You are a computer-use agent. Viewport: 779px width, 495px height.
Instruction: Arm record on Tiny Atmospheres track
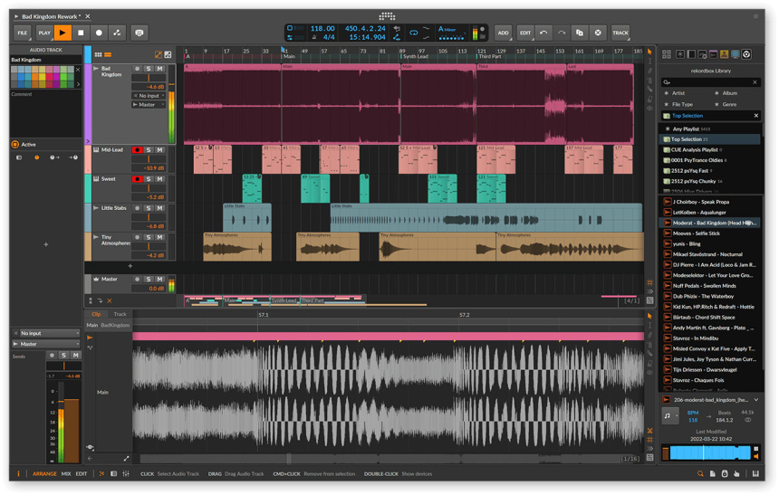[x=137, y=238]
